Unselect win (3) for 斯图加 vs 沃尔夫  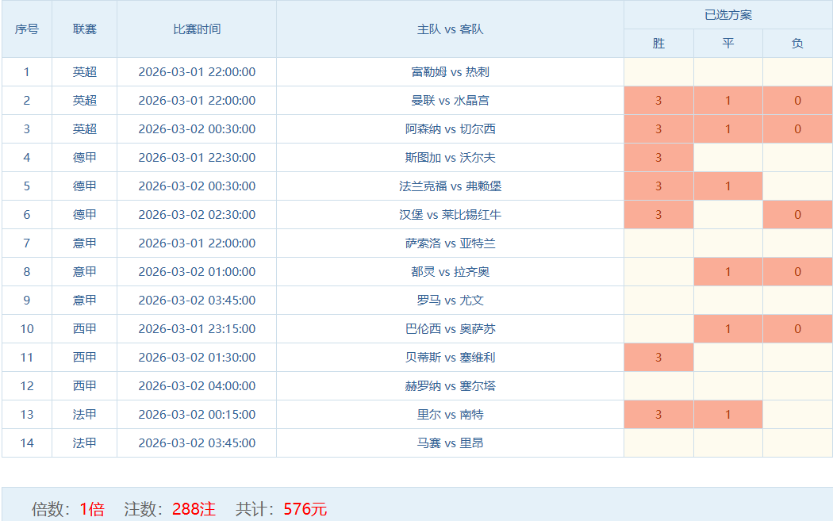[658, 158]
